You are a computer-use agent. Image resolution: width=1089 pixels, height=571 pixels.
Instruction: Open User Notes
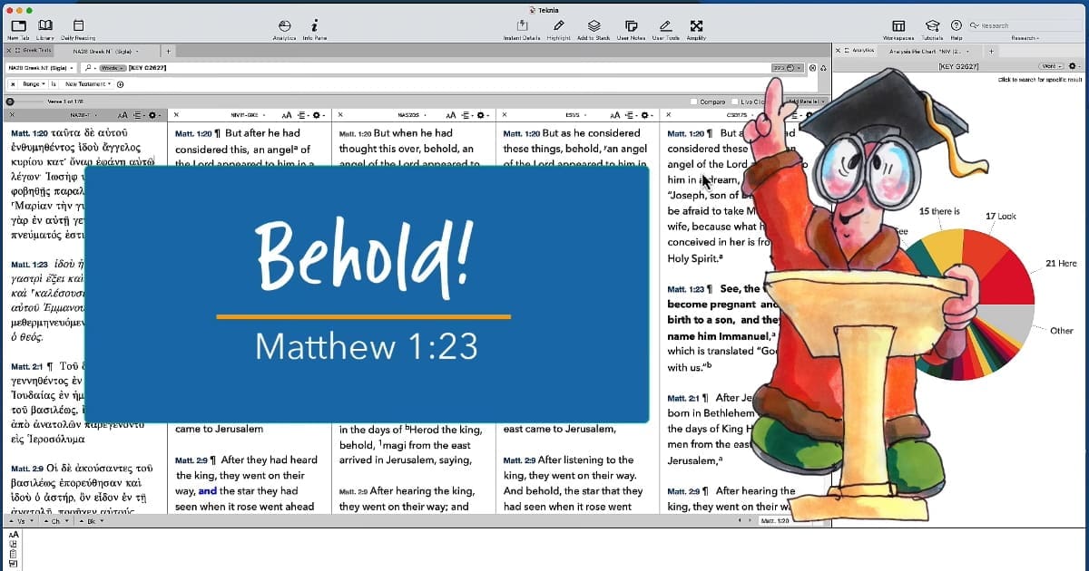[x=632, y=24]
